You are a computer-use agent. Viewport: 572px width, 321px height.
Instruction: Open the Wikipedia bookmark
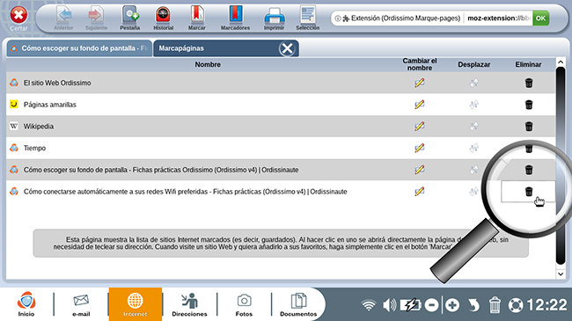pos(39,127)
